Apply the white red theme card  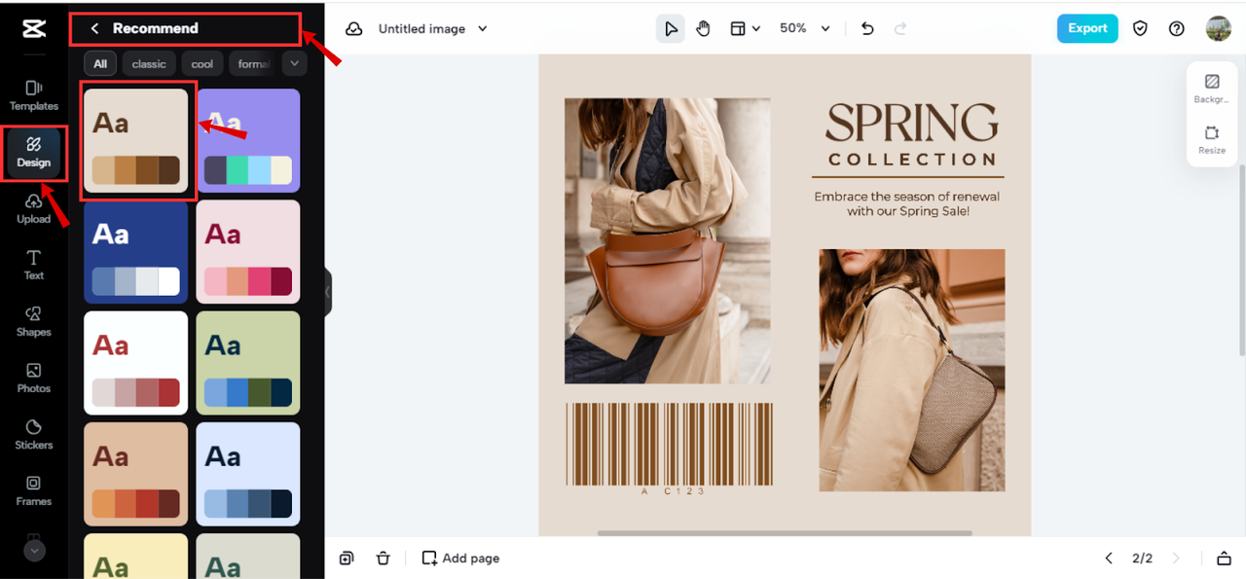[136, 363]
